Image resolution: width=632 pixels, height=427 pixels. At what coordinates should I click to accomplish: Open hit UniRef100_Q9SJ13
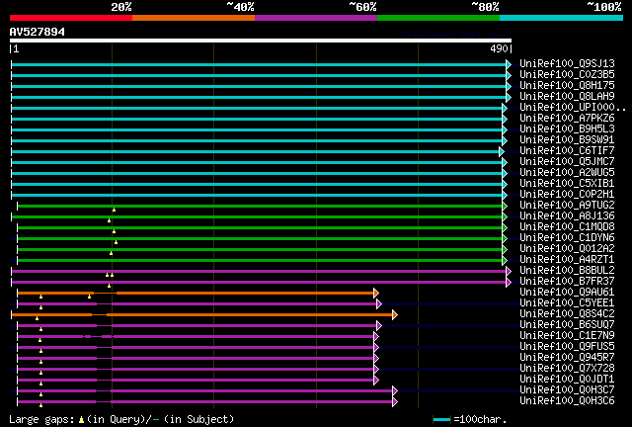coord(567,64)
